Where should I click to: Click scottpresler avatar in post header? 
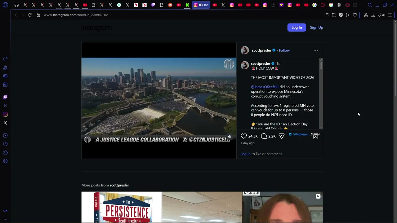(245, 50)
